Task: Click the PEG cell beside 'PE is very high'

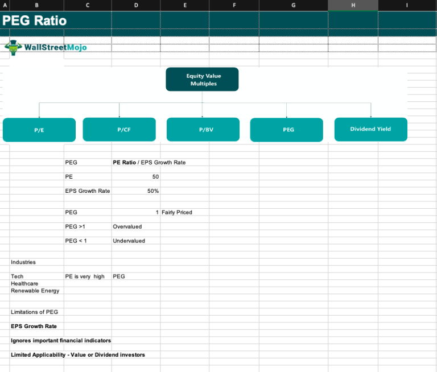Action: click(136, 276)
